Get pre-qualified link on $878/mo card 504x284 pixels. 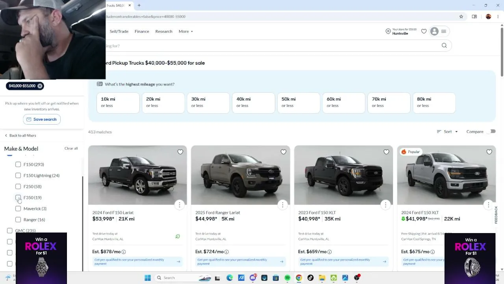[x=137, y=262]
